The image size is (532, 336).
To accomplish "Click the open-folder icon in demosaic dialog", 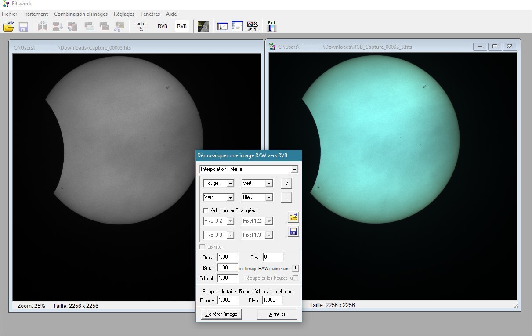I will (x=293, y=217).
